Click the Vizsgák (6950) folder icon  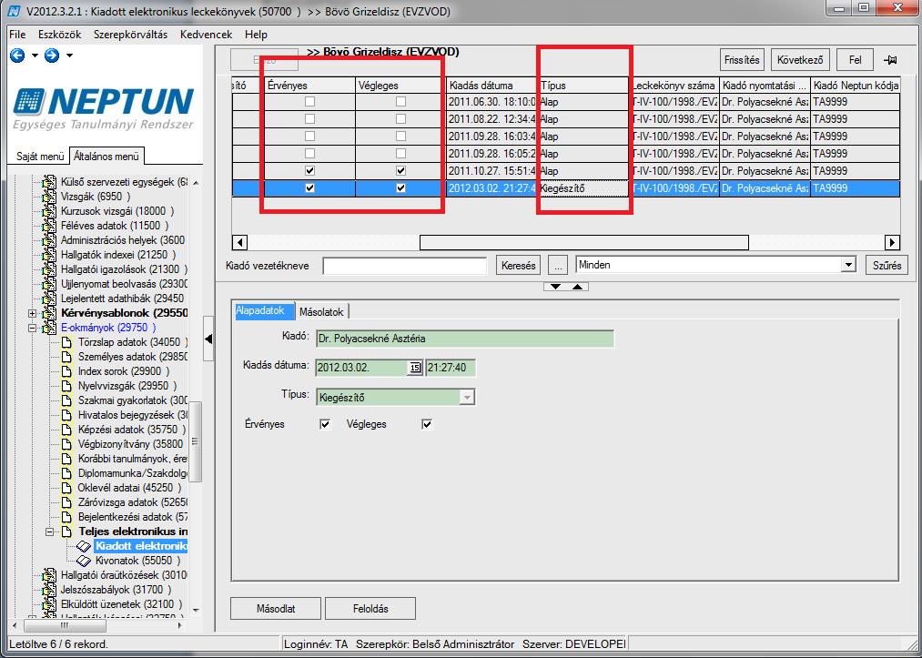coord(49,197)
